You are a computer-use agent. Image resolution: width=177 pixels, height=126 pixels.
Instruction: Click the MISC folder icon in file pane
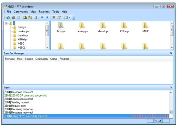pos(145,25)
